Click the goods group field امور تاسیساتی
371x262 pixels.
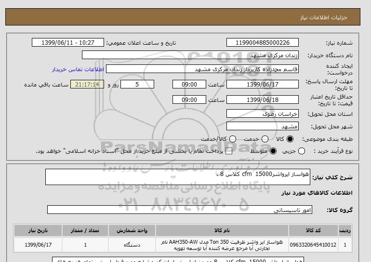tap(180, 210)
